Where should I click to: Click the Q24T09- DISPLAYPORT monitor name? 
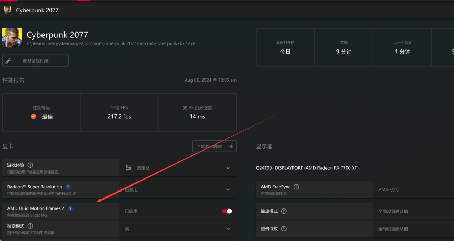[x=307, y=168]
